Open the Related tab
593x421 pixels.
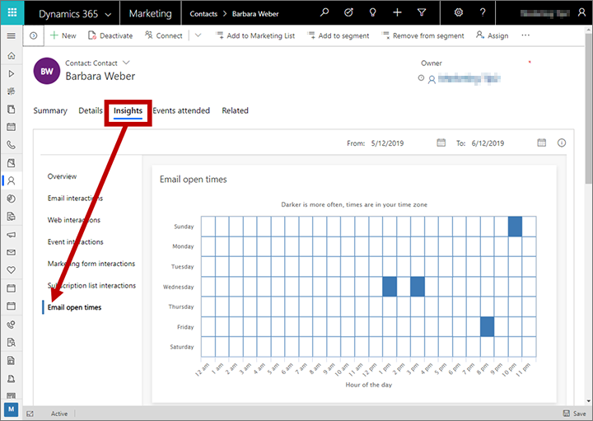point(235,110)
